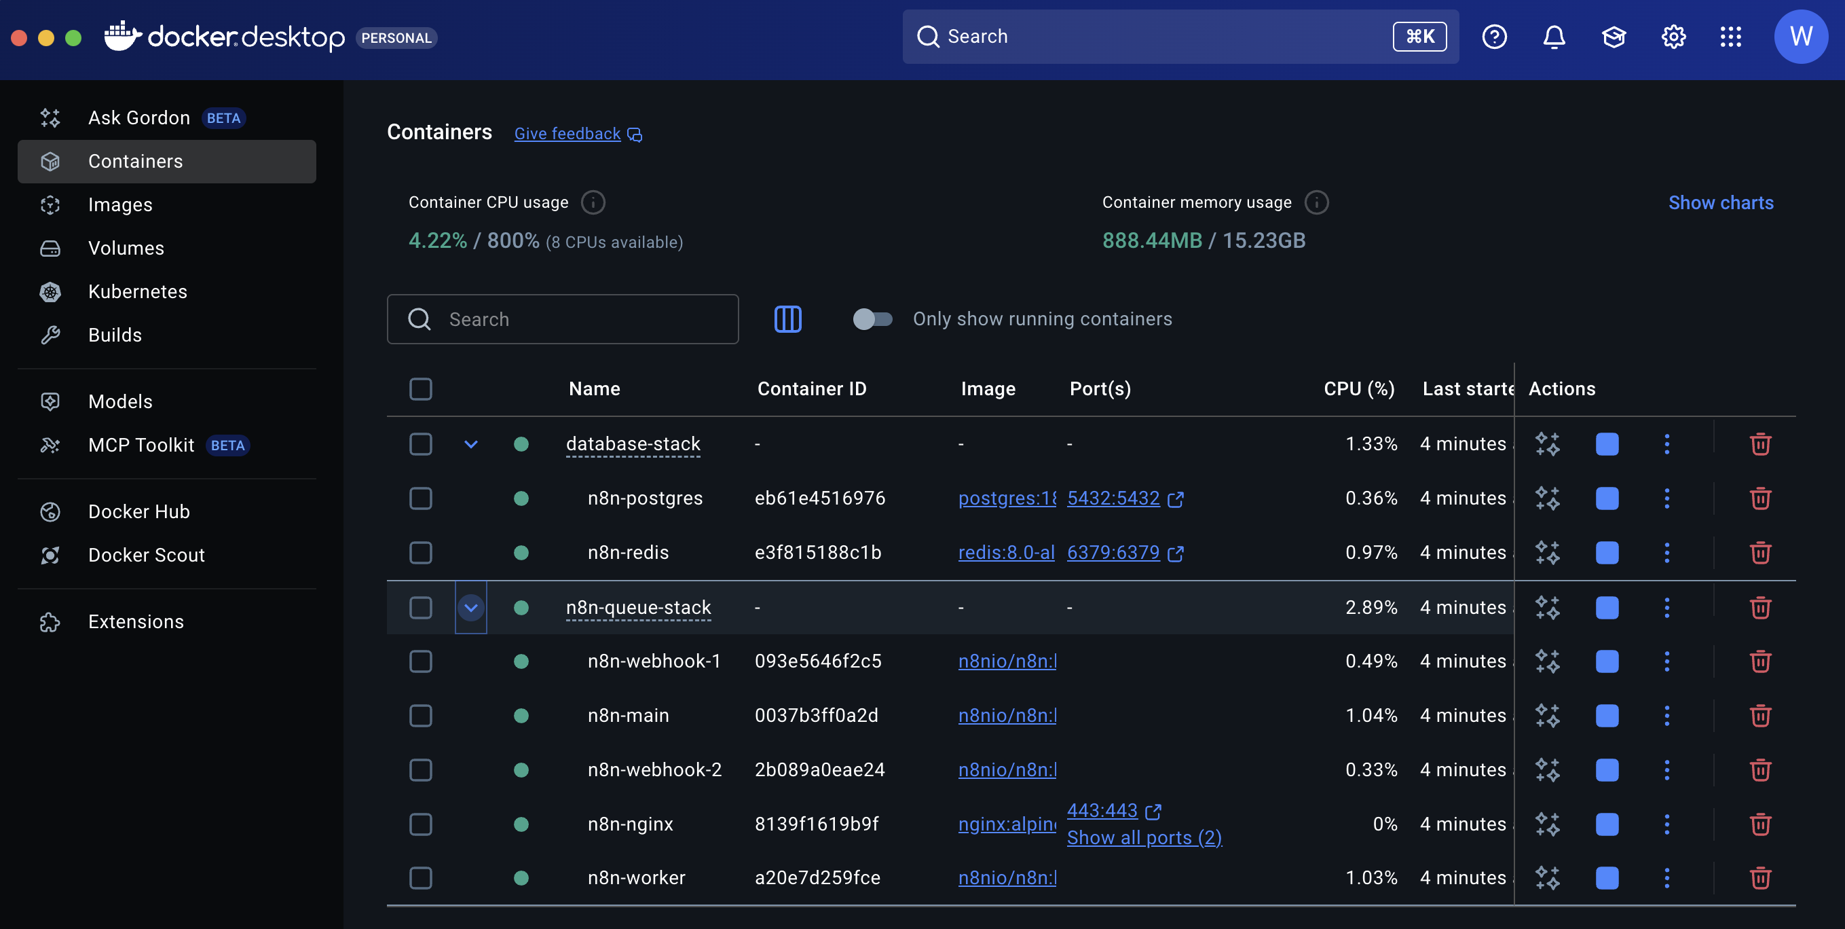Open the apps grid icon in header

(x=1730, y=37)
